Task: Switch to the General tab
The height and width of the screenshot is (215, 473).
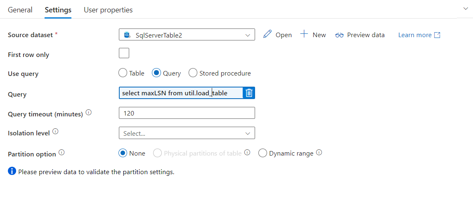Action: click(x=20, y=10)
